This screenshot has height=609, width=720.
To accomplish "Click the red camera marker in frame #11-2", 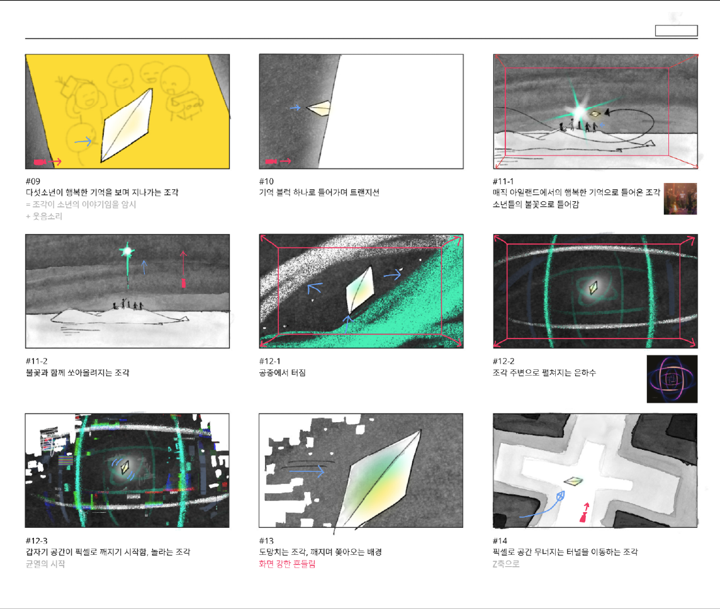I will [x=184, y=282].
